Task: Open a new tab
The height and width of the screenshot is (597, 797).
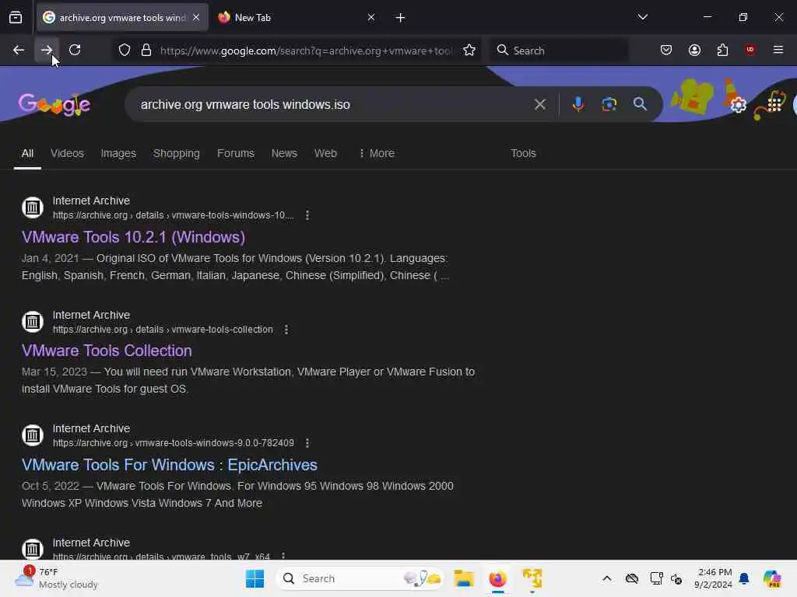Action: (x=401, y=18)
